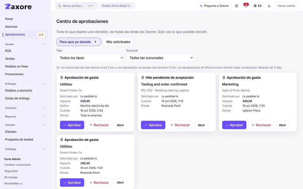Open the Marketing expense card

click(x=282, y=125)
